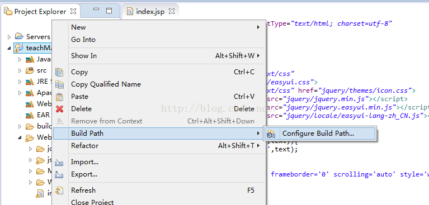Select Export... from context menu
Screen dimensions: 429x205
coord(159,174)
